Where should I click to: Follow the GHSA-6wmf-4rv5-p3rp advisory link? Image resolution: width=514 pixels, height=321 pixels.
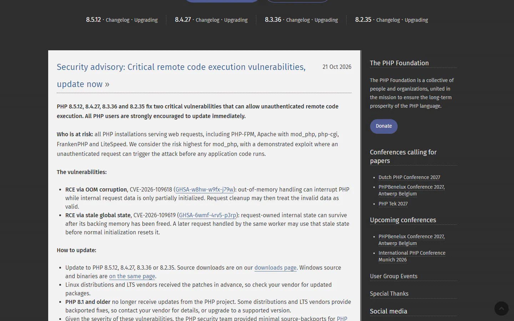click(207, 215)
